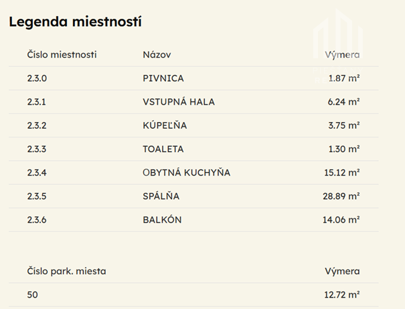Select the KÚPEĽŇA room name
The image size is (405, 309).
pyautogui.click(x=165, y=125)
